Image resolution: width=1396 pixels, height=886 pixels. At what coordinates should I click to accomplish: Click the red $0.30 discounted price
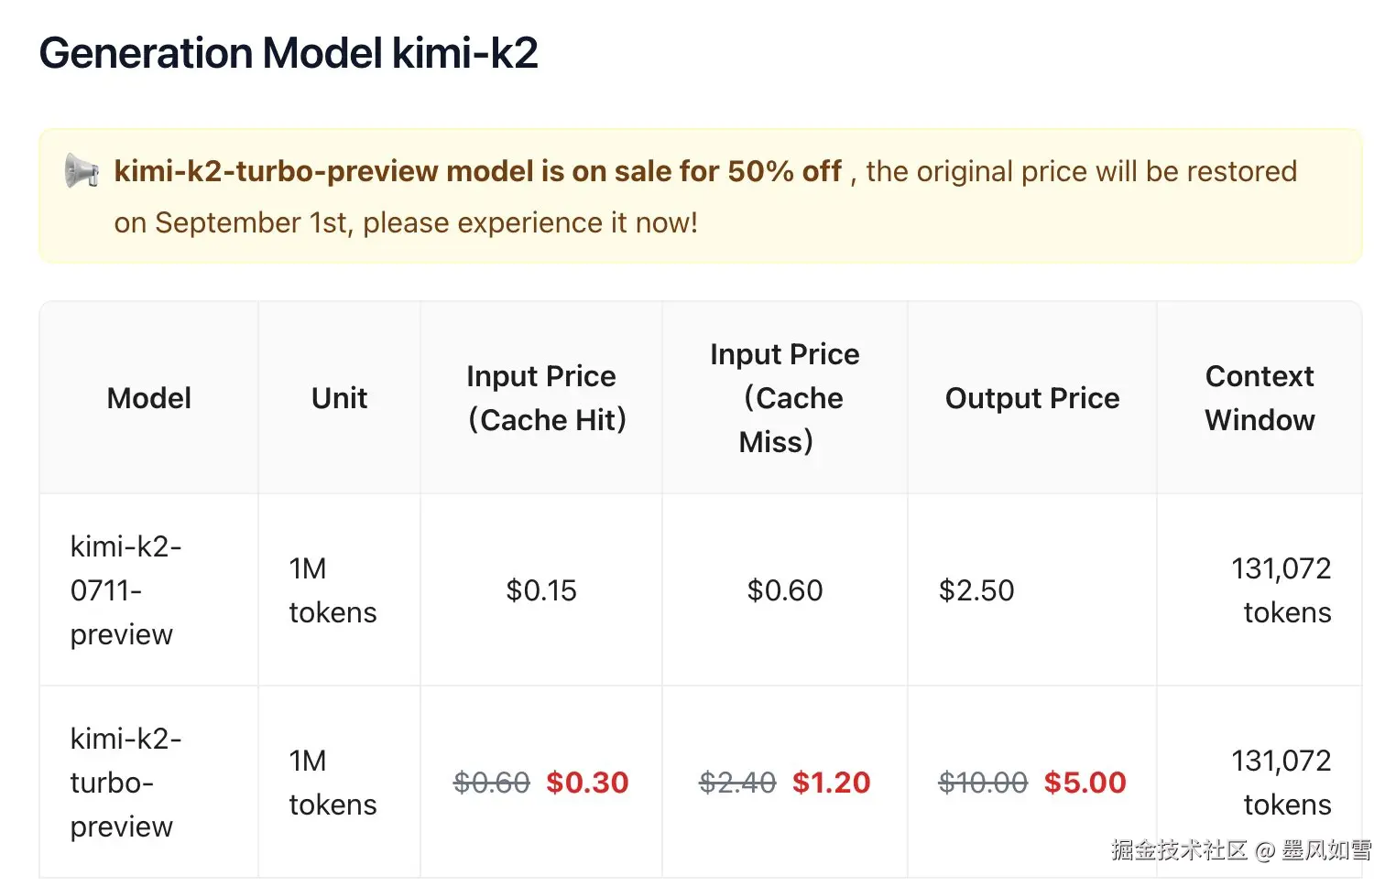(587, 783)
